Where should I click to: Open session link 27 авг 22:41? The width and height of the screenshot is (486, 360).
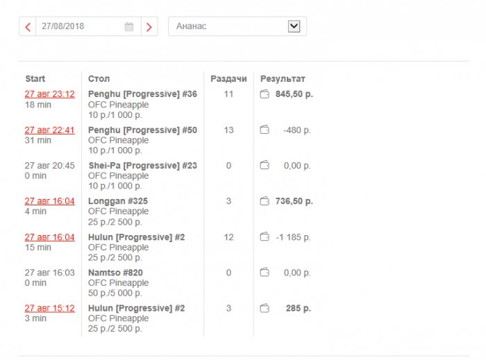pyautogui.click(x=49, y=130)
